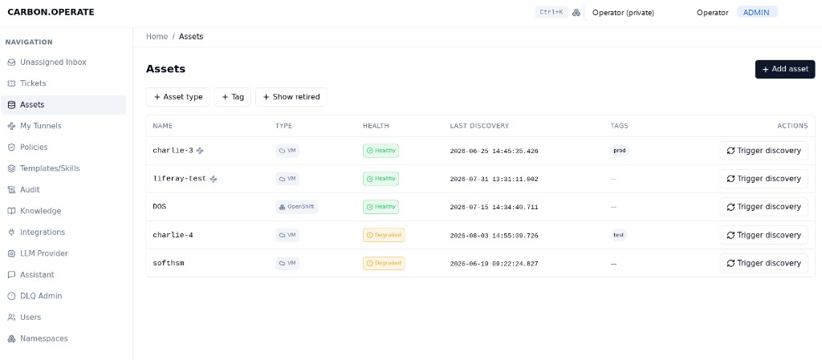Screen dimensions: 822x360
Task: Click the Degraded health badge for charlie-4
Action: pos(384,235)
